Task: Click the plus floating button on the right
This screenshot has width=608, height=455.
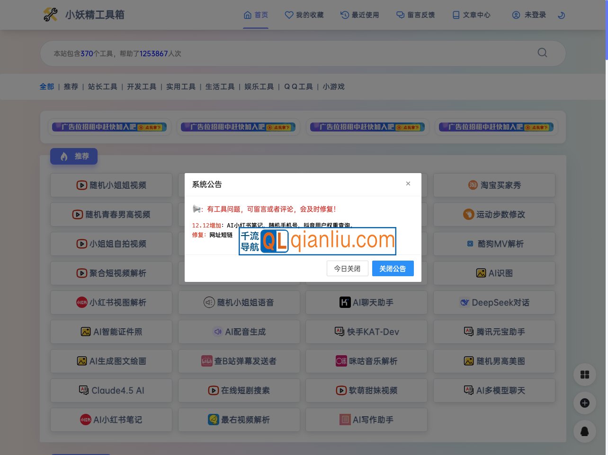Action: point(585,403)
